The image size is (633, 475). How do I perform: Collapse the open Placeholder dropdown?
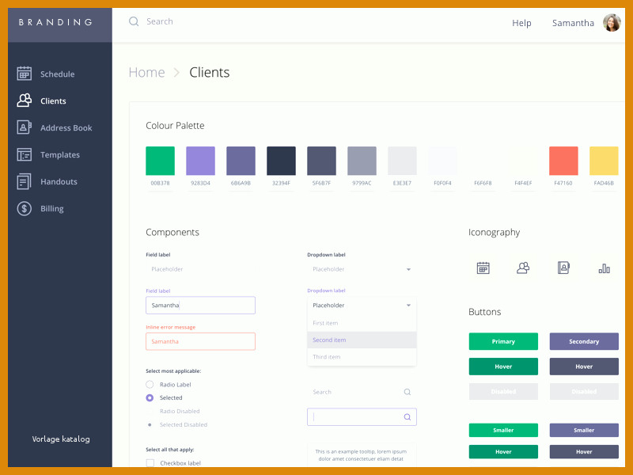point(408,306)
